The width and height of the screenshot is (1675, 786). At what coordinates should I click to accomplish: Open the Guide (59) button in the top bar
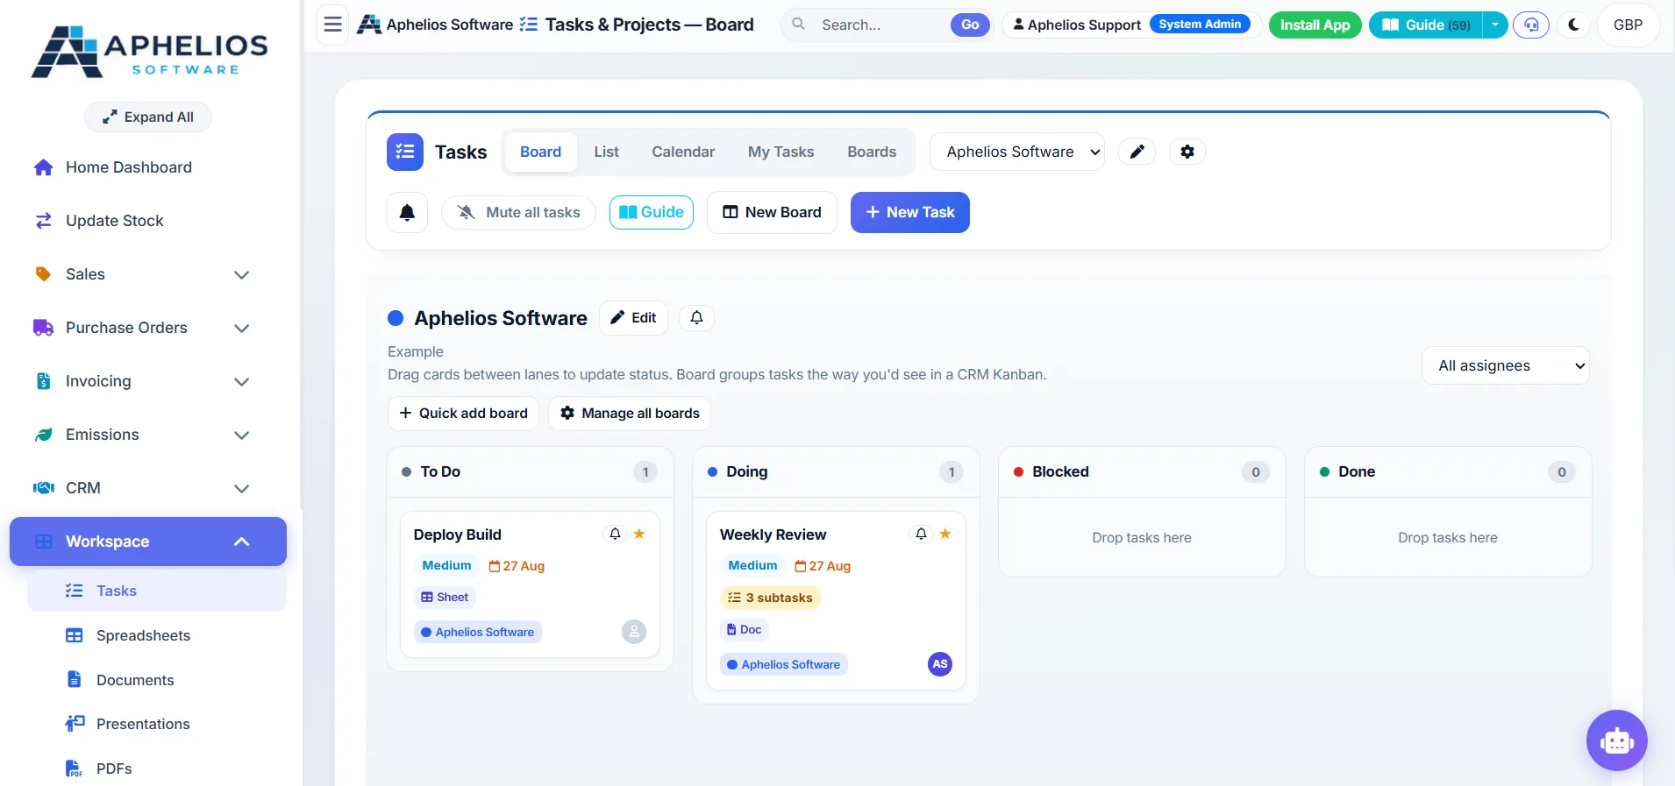point(1427,25)
